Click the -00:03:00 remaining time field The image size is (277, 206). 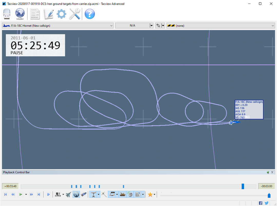pyautogui.click(x=266, y=186)
